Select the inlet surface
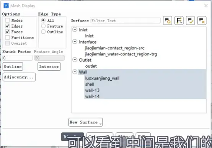The image size is (212, 148). (x=89, y=36)
